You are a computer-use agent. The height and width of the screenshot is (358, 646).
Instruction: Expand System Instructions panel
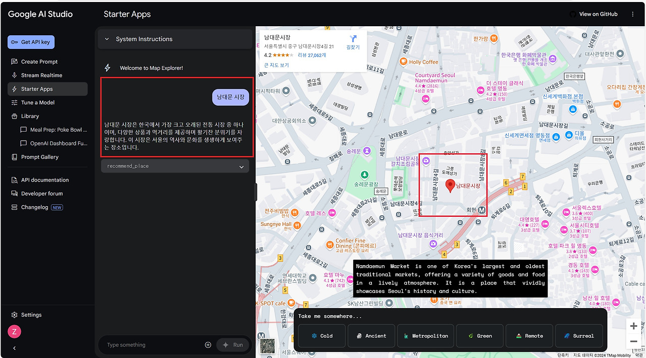pyautogui.click(x=175, y=39)
